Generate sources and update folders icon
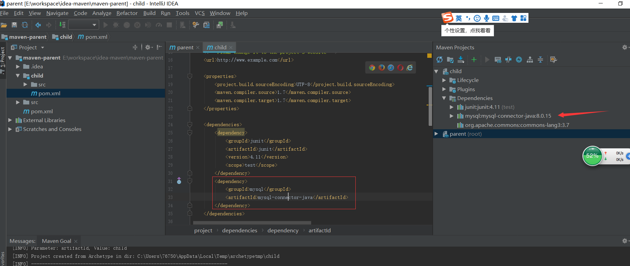 click(450, 60)
